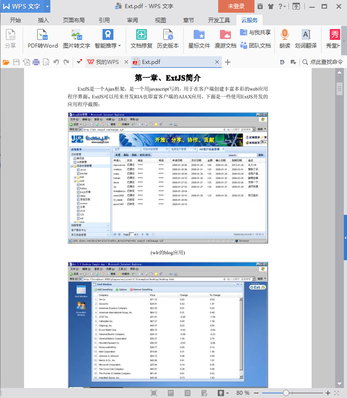Screen dimensions: 347x398
Task: Open the WPS 文字 application menu dropdown
Action: click(x=47, y=6)
